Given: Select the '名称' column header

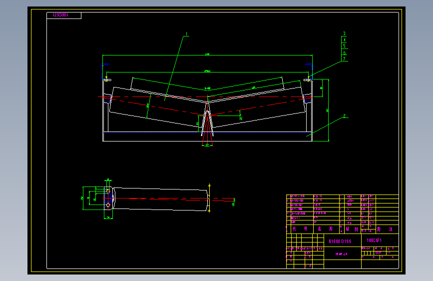Looking at the screenshot, I should point(325,228).
